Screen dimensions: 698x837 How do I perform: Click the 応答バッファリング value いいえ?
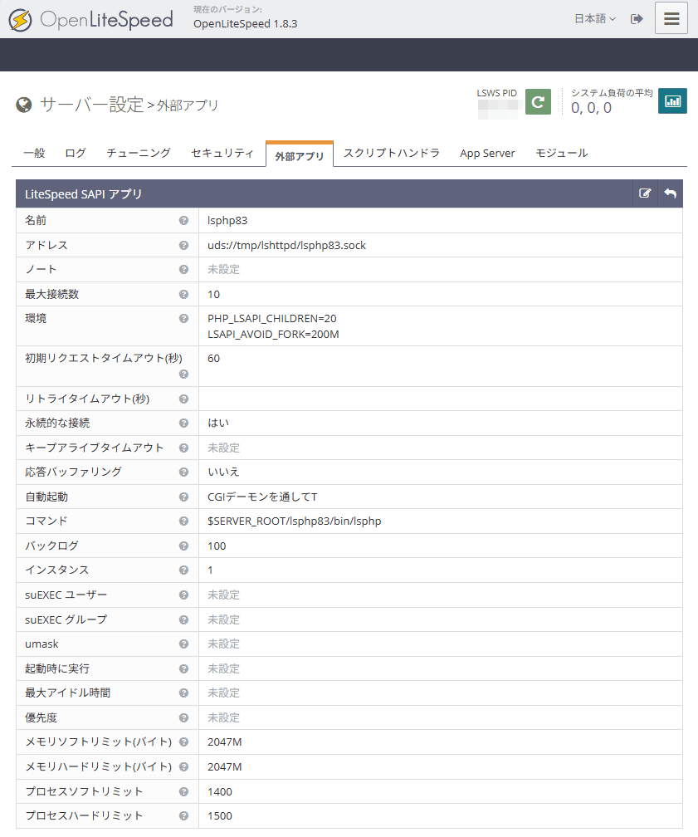(x=223, y=472)
